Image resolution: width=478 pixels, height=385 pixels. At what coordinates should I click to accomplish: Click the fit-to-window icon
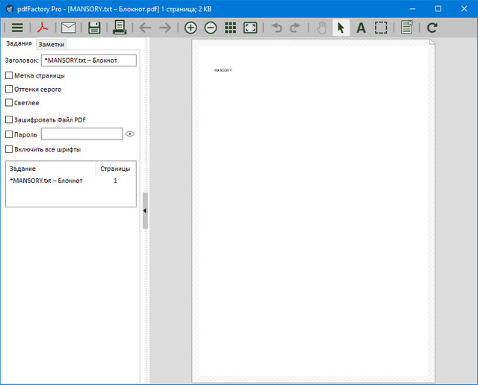(x=250, y=28)
